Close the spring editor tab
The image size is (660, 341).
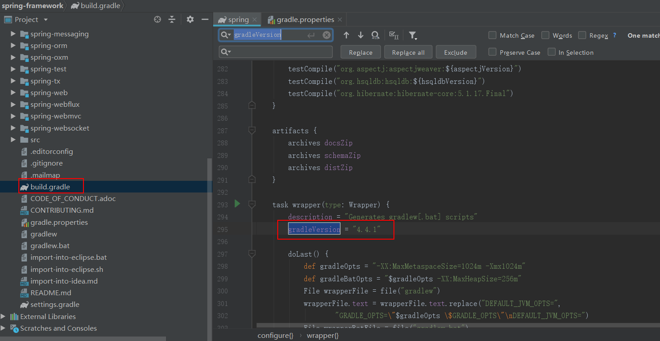[255, 20]
